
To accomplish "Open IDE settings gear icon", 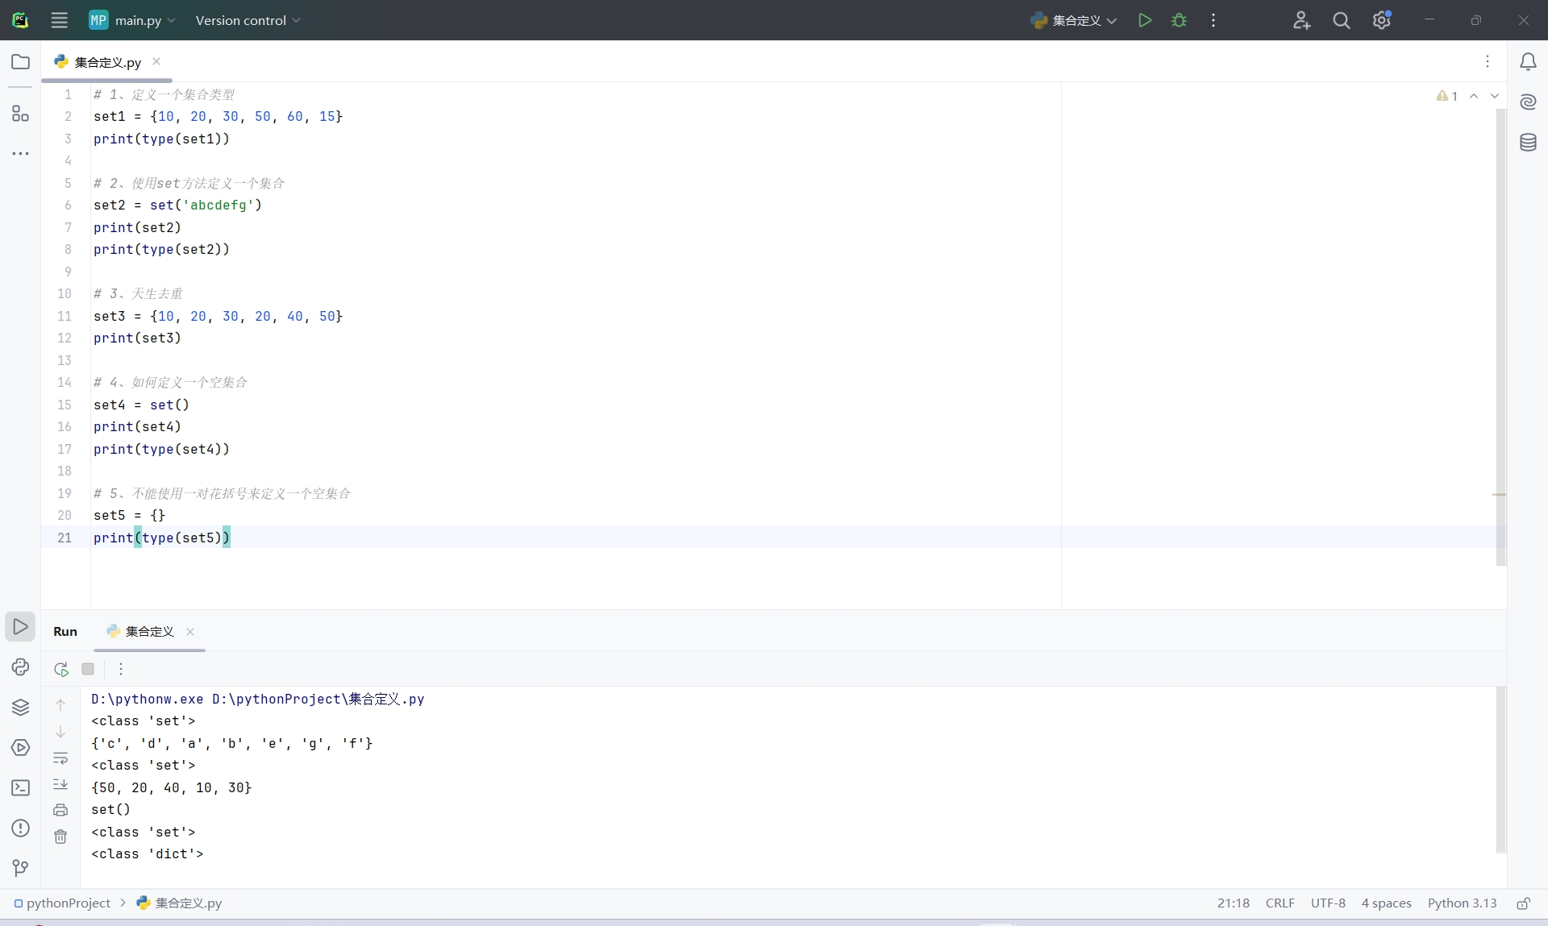I will click(x=1381, y=20).
